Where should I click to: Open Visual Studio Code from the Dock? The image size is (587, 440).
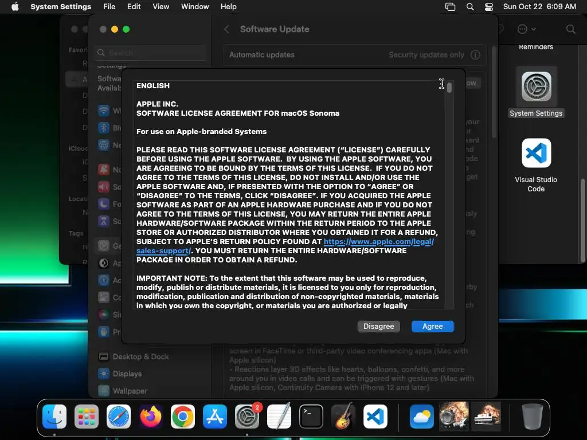coord(375,417)
